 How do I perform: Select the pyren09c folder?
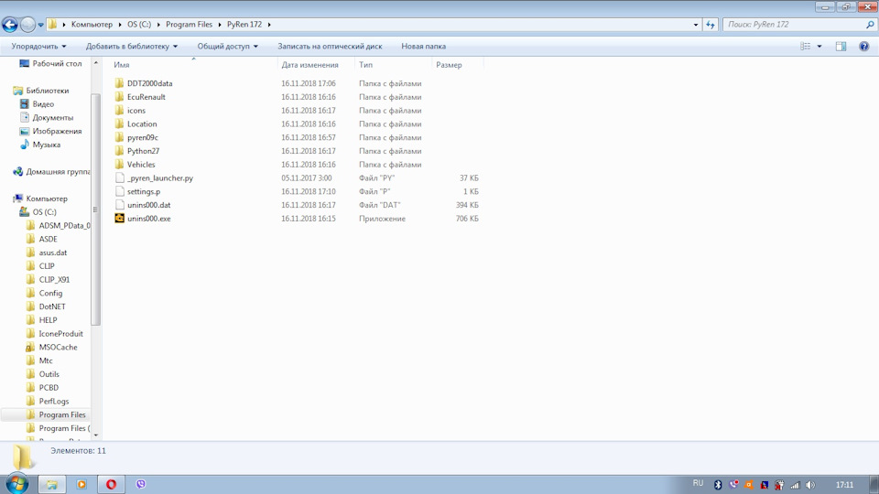coord(143,138)
